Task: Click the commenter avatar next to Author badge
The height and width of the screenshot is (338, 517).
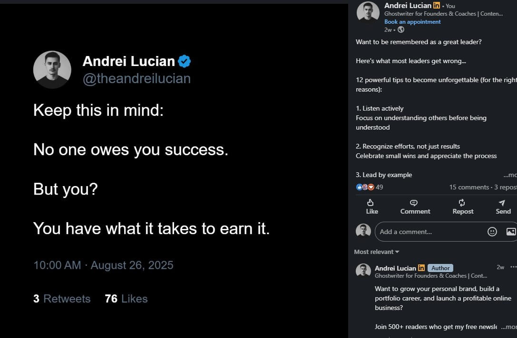Action: pos(363,271)
